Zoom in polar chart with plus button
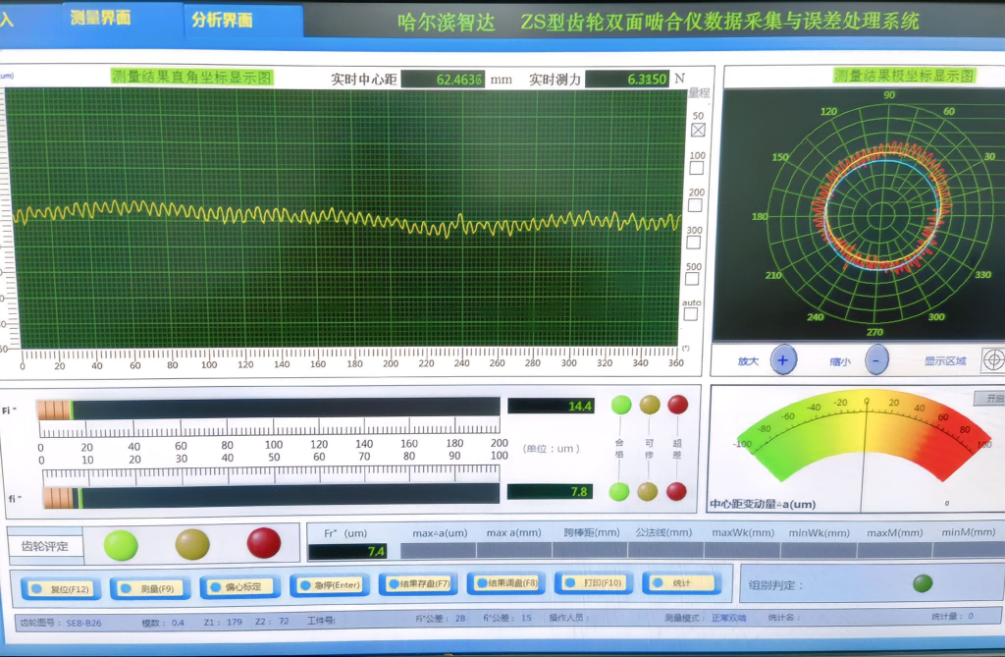Viewport: 1005px width, 657px height. pos(782,359)
